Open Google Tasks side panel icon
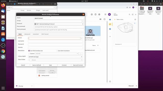The height and width of the screenshot is (91, 163). (110, 29)
